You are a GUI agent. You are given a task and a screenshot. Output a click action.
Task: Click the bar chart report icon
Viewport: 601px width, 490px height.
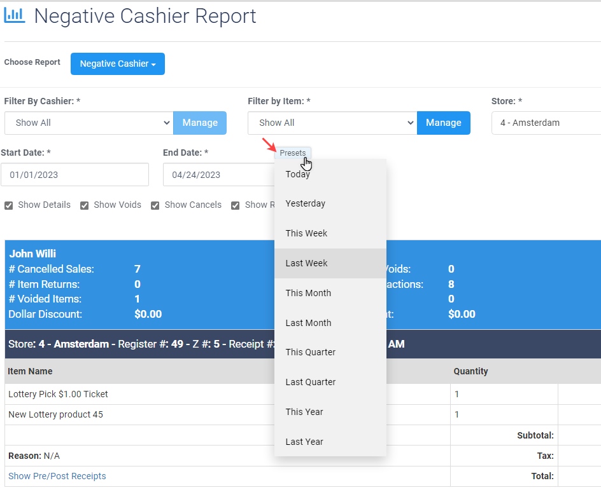15,16
